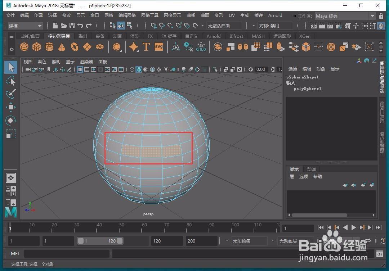Click range slider right handle

pyautogui.click(x=120, y=241)
